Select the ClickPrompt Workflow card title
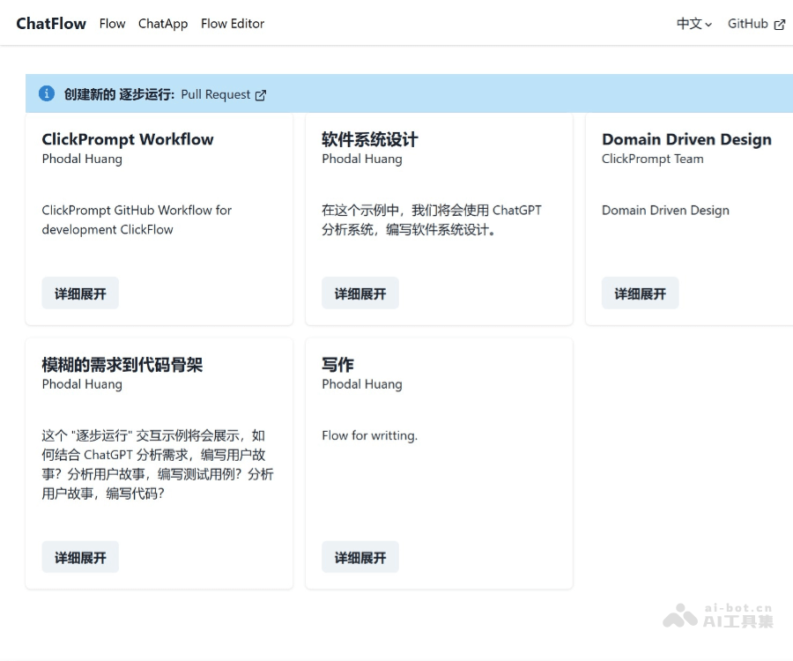 click(128, 139)
